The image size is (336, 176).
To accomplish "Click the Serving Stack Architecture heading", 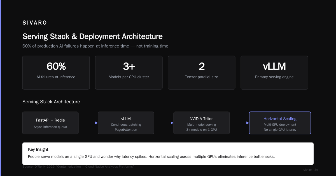I will tap(51, 102).
